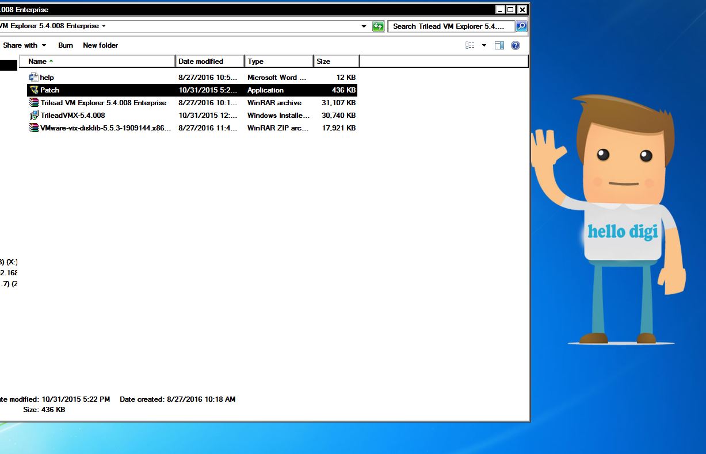Click the search magnifier icon
Viewport: 706px width, 454px height.
pyautogui.click(x=521, y=26)
